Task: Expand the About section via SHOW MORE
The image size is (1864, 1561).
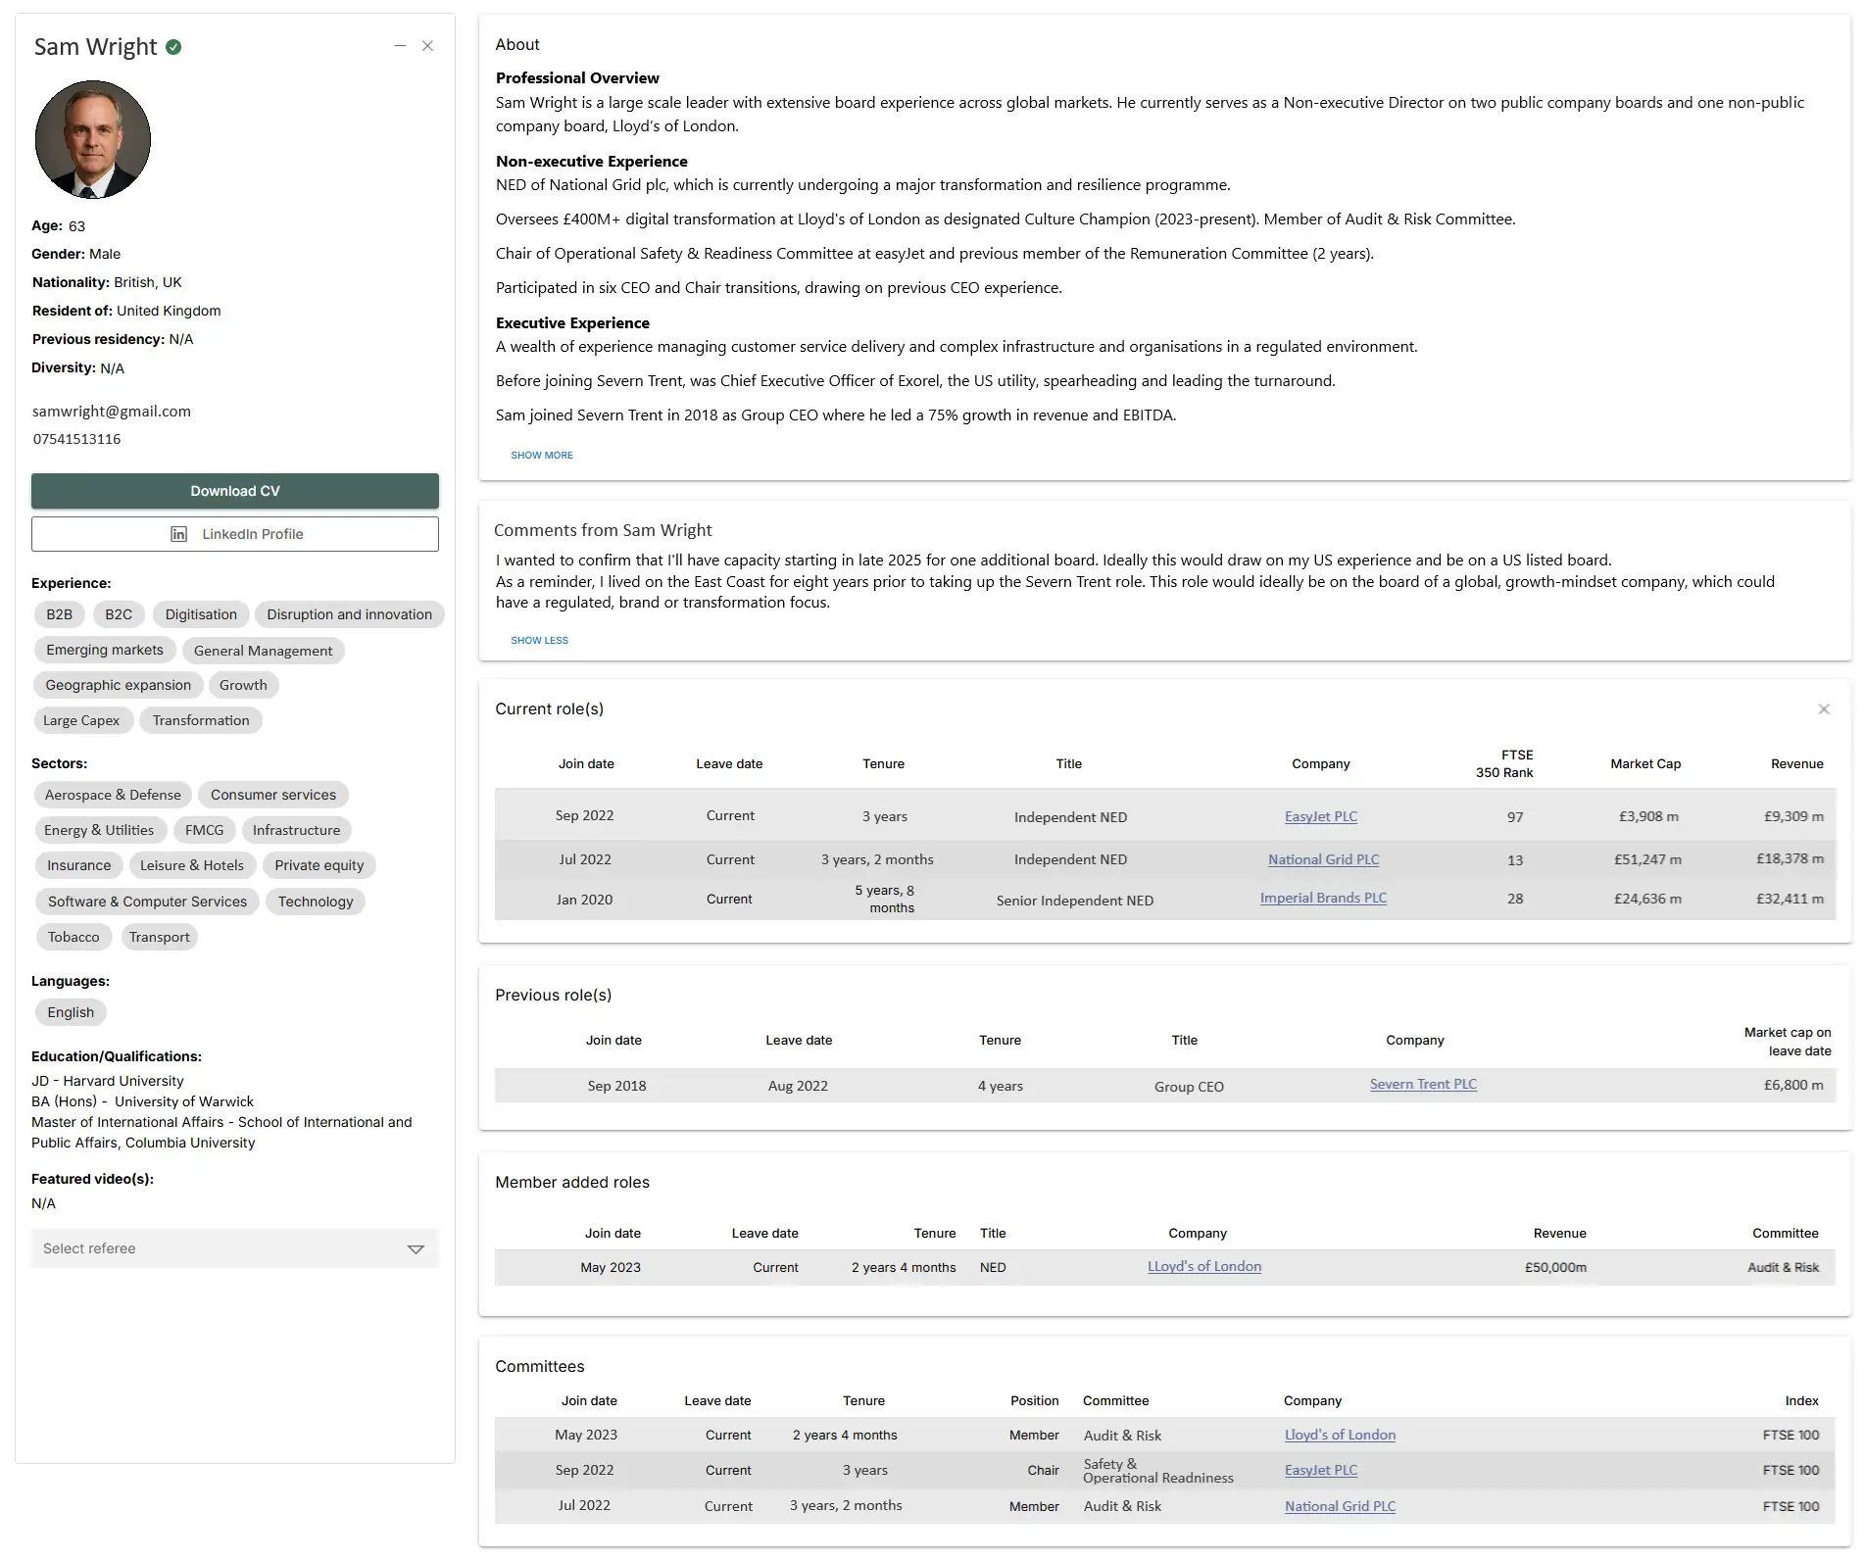Action: [x=541, y=455]
